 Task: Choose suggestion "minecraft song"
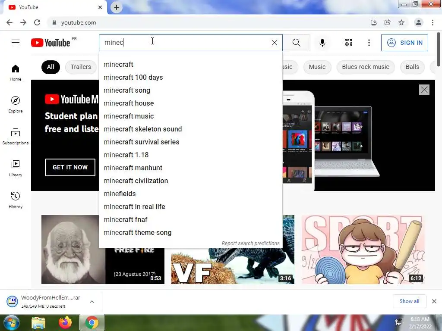tap(190, 91)
